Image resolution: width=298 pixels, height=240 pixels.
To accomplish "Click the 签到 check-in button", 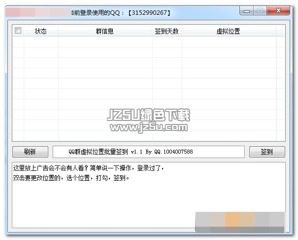I will (267, 152).
